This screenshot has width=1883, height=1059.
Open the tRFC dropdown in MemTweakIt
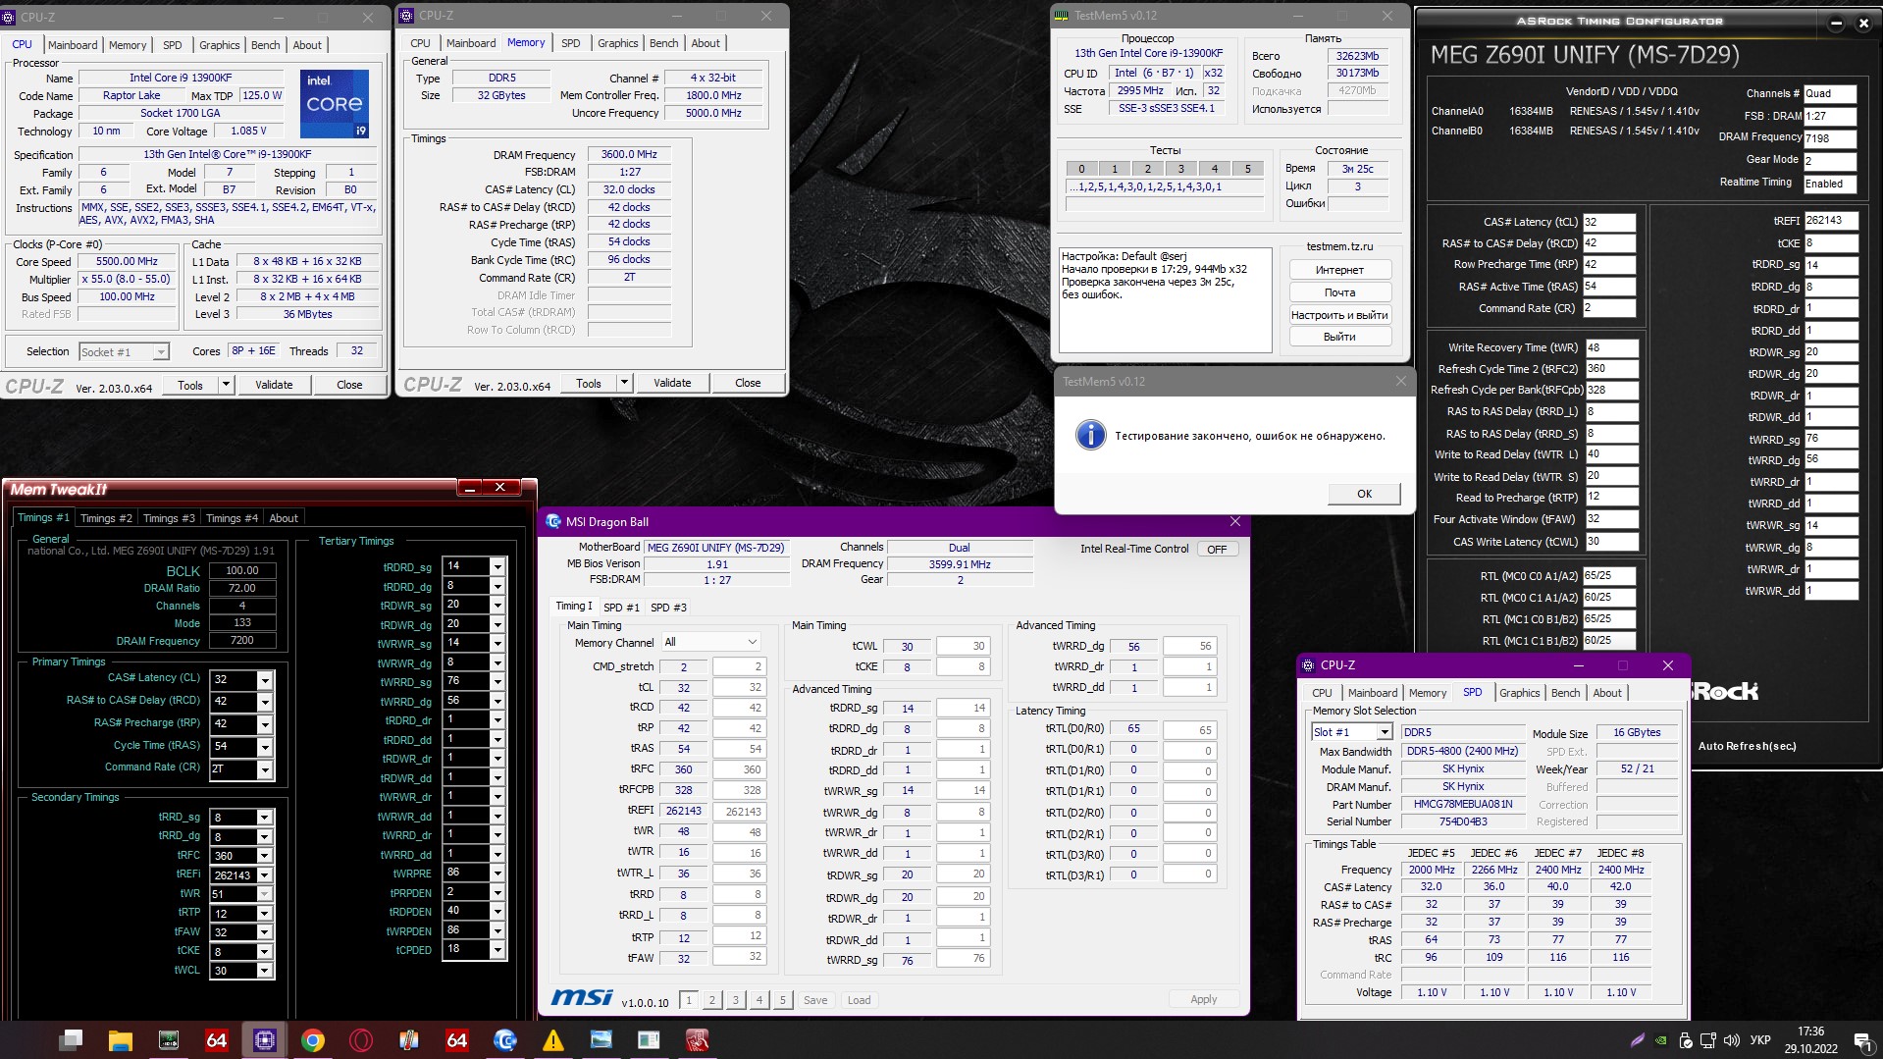[265, 856]
